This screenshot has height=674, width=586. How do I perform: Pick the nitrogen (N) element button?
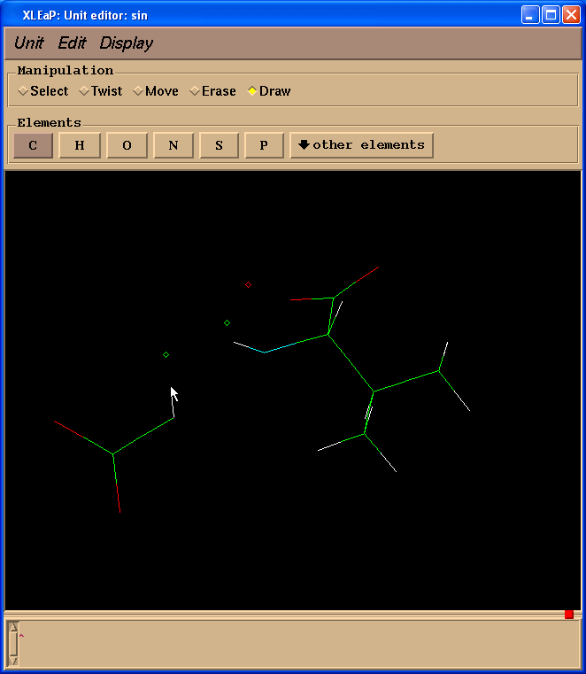tap(173, 145)
